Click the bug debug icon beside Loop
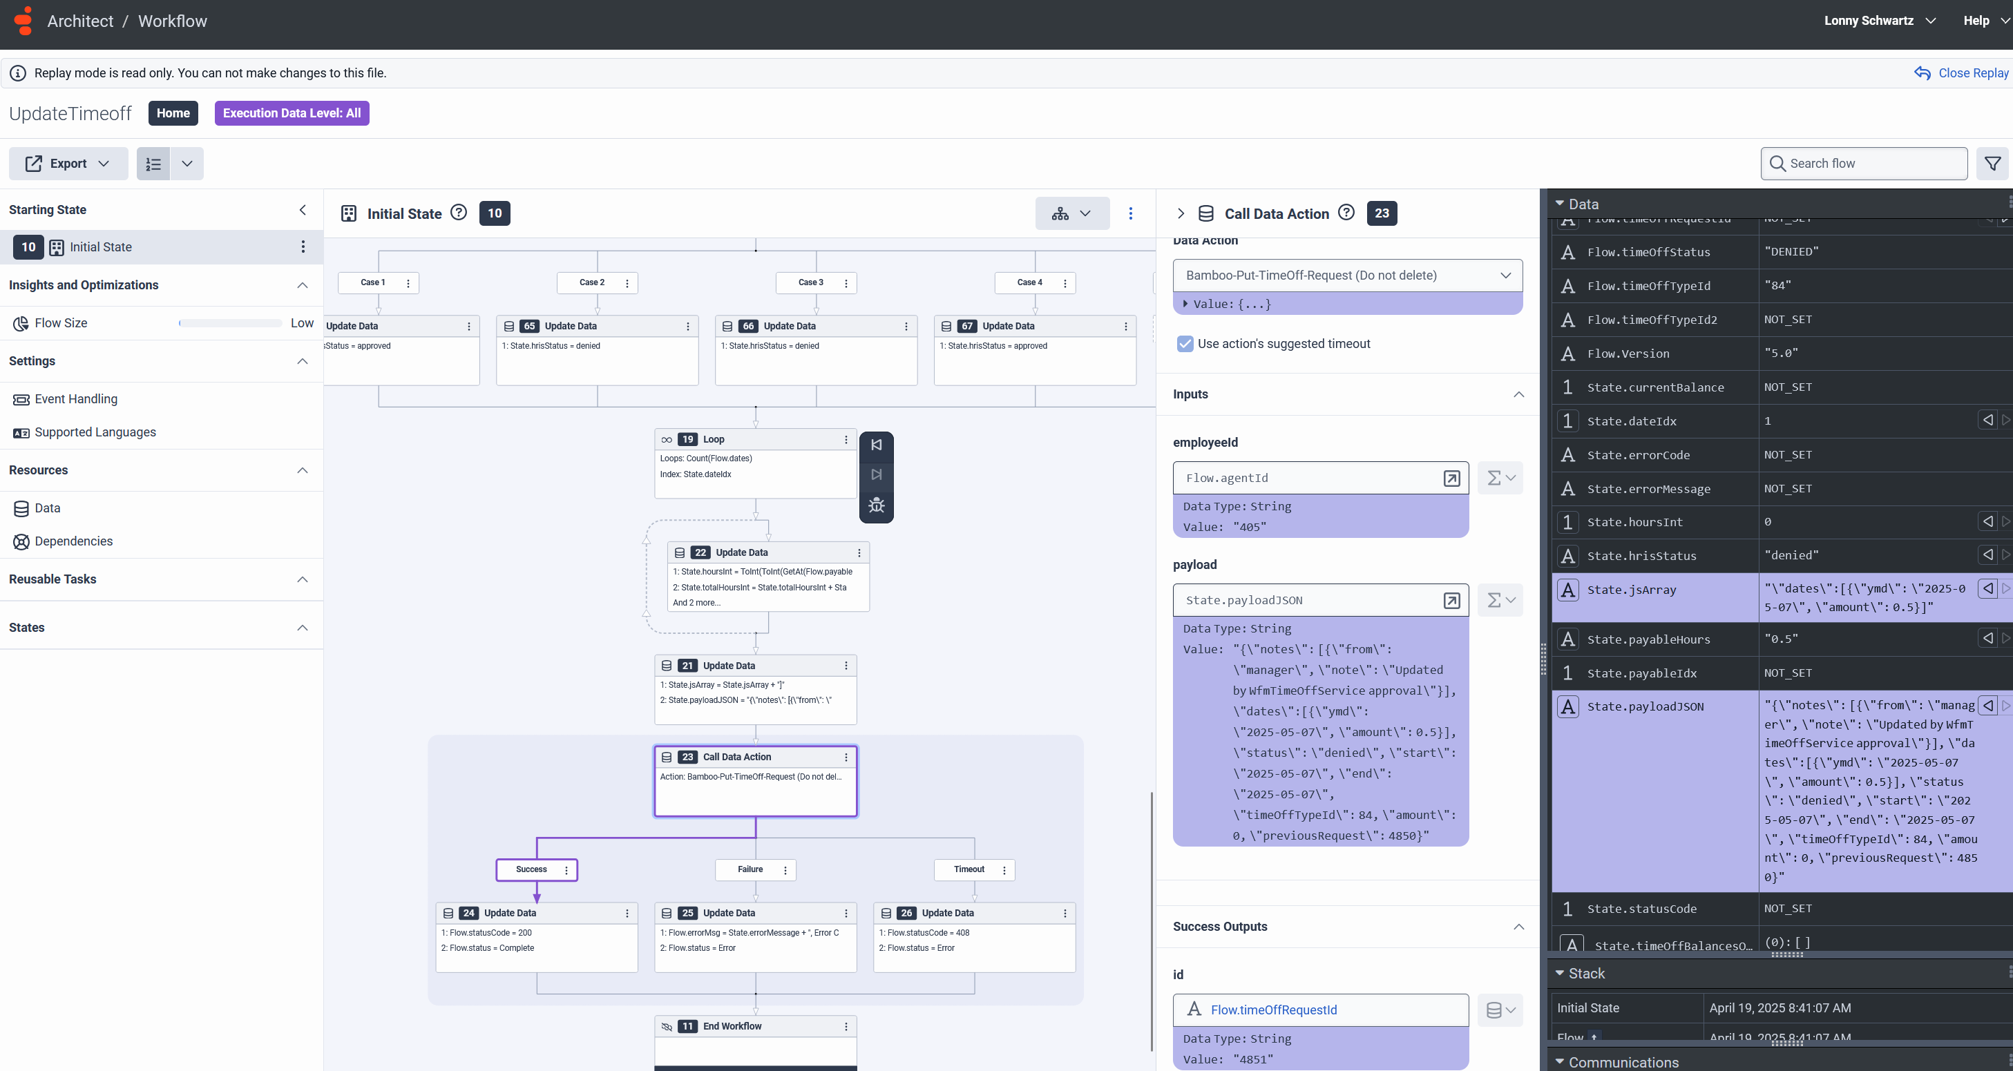 (x=876, y=505)
